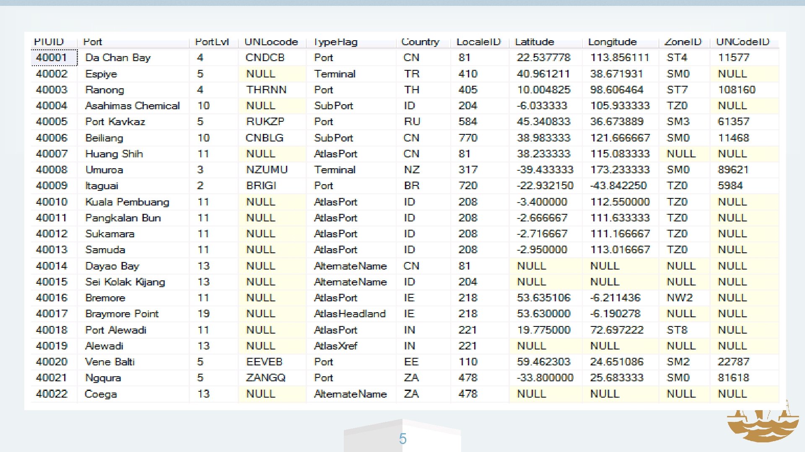
Task: Click the UNCodeID value 108160
Action: pyautogui.click(x=737, y=90)
